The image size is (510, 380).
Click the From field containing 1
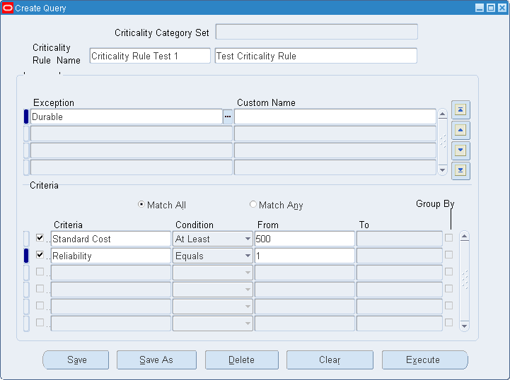coord(304,256)
